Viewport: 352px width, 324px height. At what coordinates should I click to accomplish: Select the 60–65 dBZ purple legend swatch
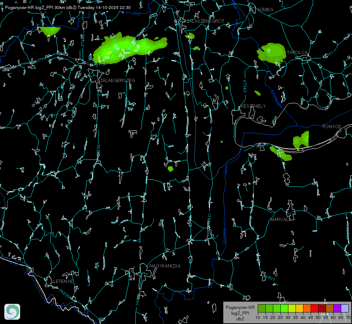[x=337, y=308]
